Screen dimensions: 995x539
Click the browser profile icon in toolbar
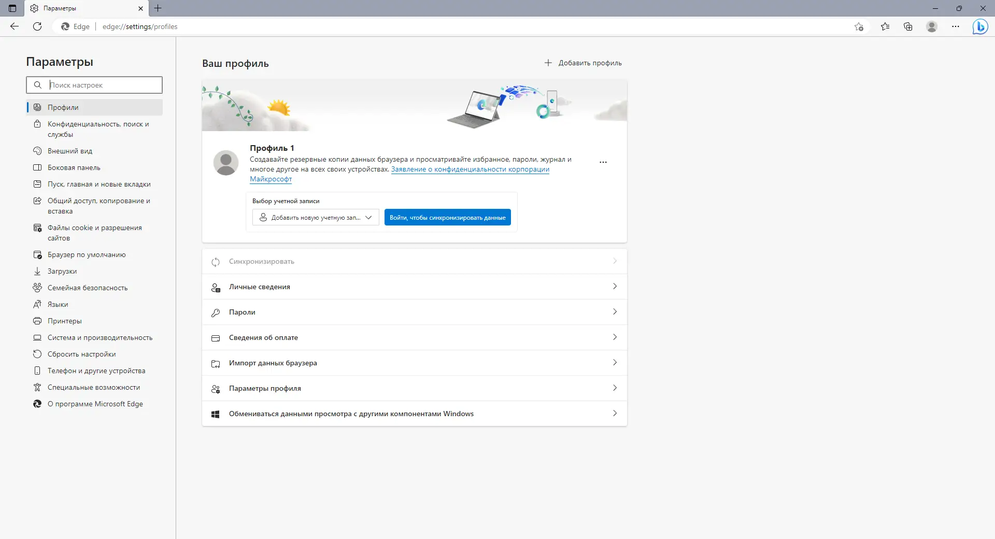point(932,26)
